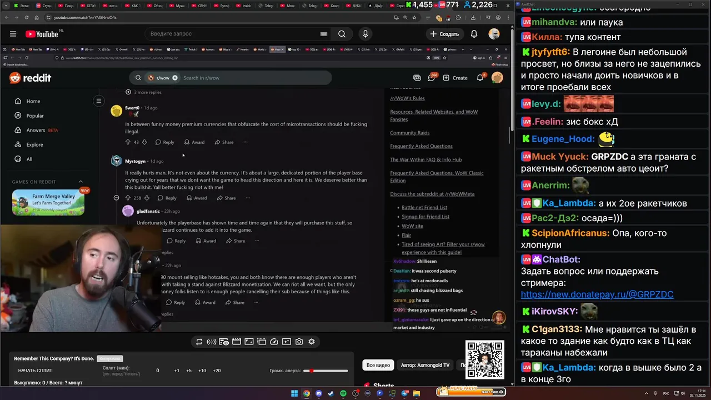Open the Farm Merge Valley game card
Image resolution: width=711 pixels, height=400 pixels.
coord(48,202)
